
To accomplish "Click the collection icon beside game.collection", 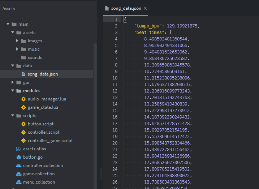I will coord(19,174).
